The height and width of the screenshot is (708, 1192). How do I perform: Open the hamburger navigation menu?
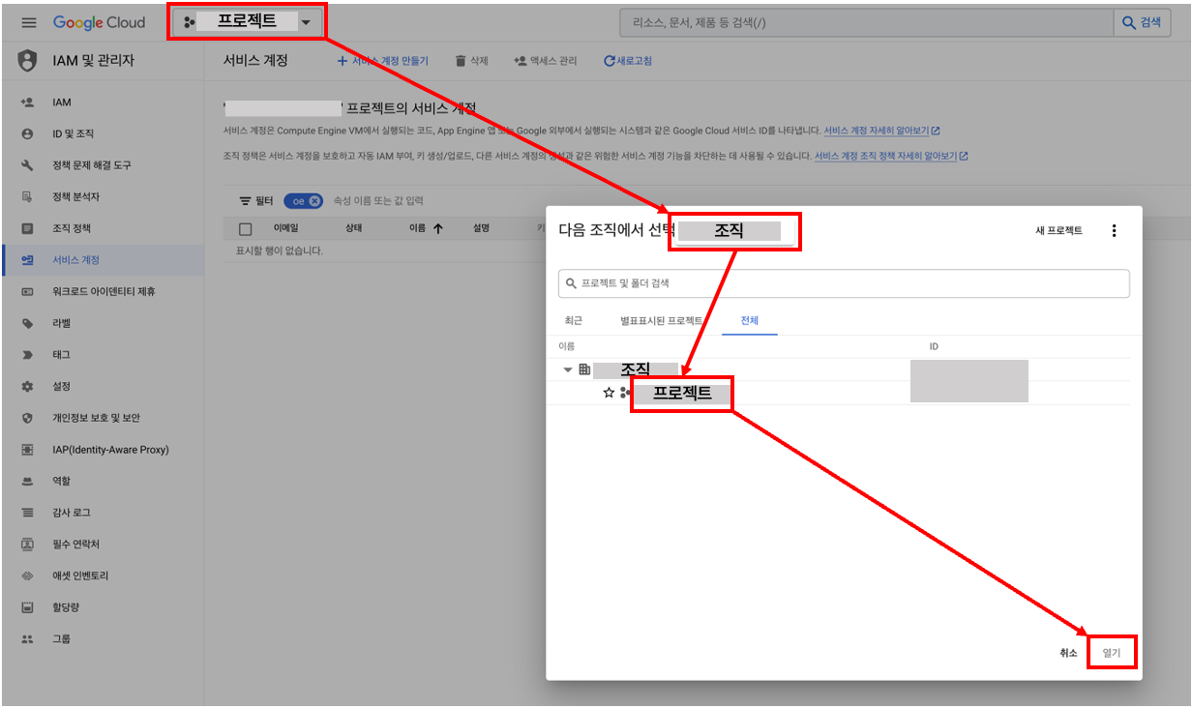29,22
